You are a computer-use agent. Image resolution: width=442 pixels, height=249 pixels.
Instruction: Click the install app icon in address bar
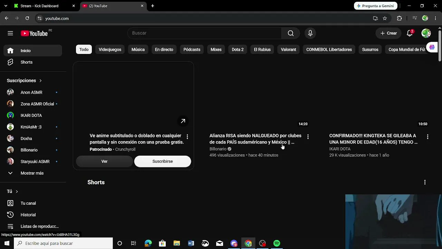coord(375,18)
